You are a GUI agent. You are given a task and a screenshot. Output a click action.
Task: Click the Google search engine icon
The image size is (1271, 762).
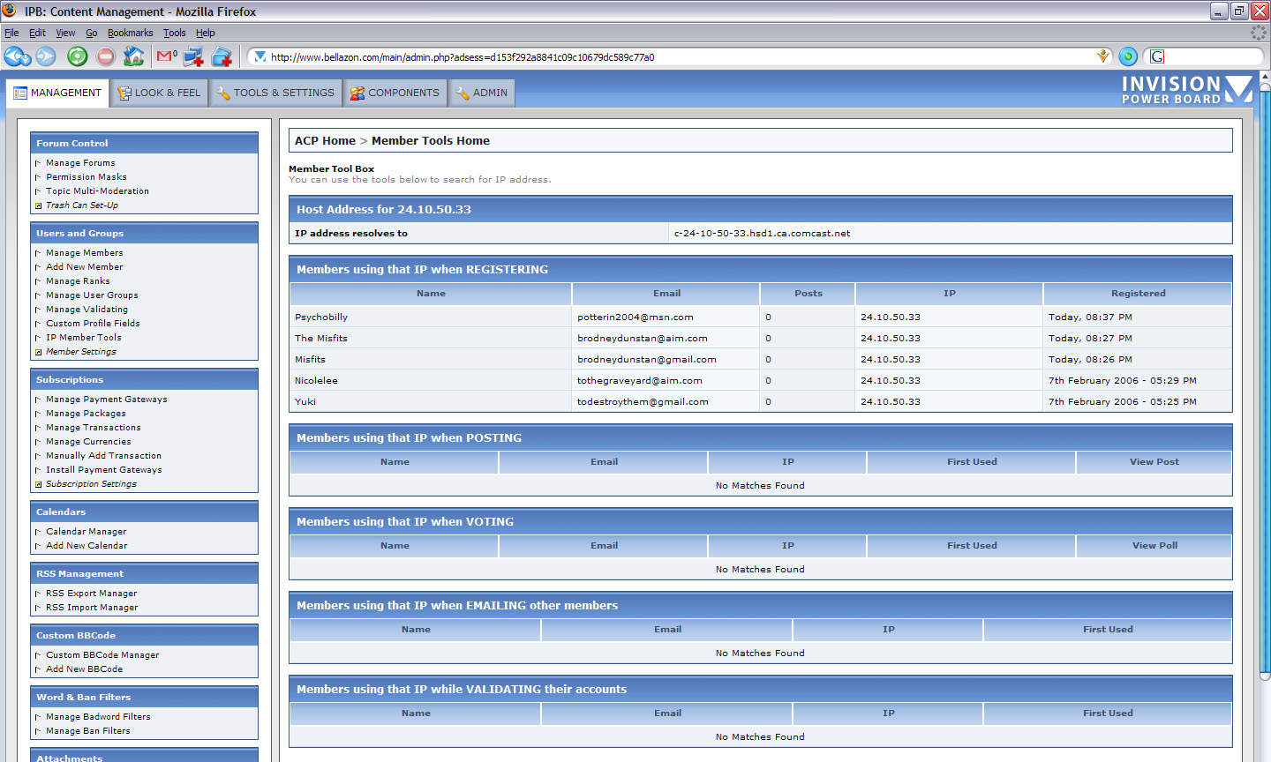click(x=1157, y=56)
